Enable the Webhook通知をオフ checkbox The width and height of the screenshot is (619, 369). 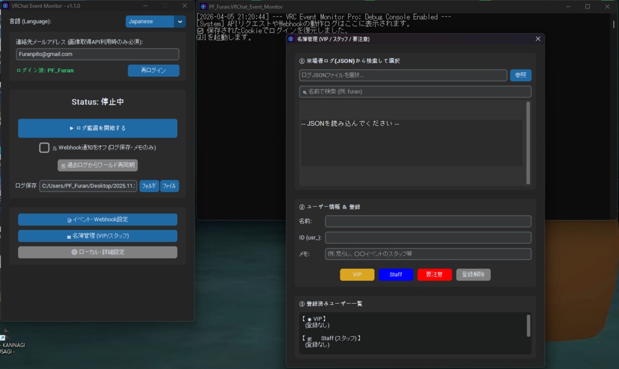point(43,146)
